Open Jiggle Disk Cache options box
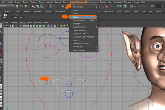This screenshot has height=110, width=165. coord(96,34)
